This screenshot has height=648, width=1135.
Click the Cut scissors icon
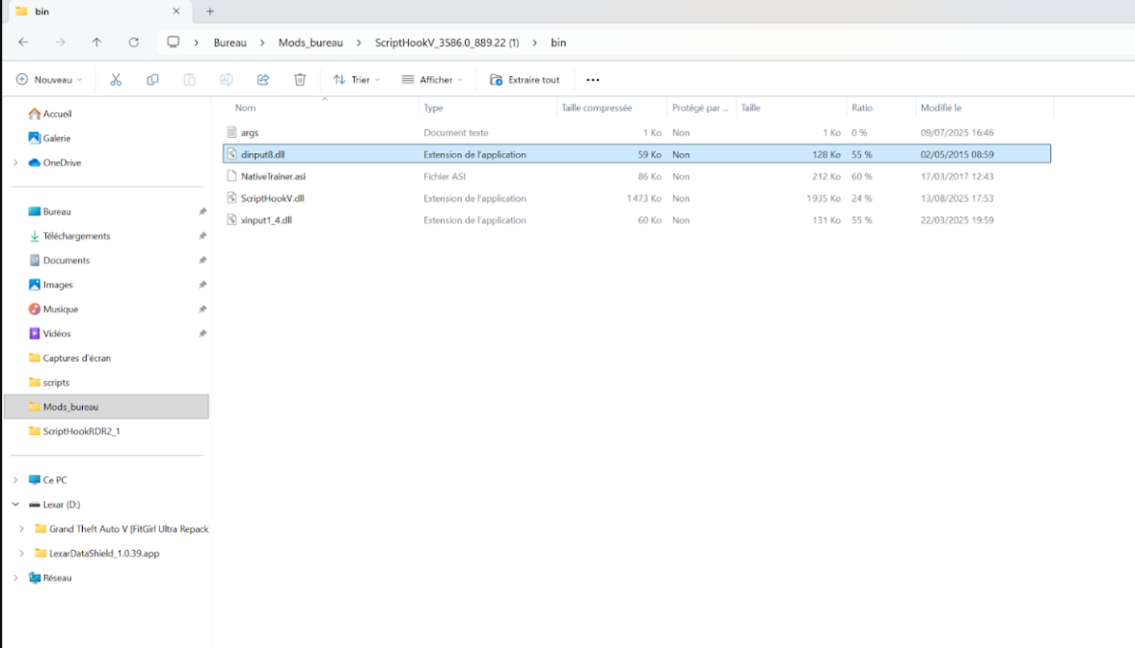tap(116, 80)
